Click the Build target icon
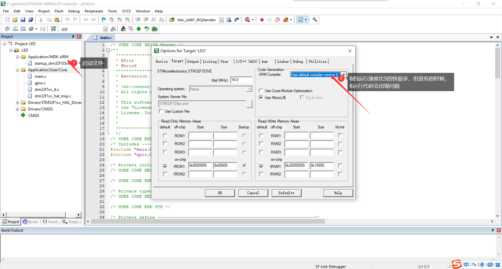This screenshot has width=502, height=269. point(15,29)
